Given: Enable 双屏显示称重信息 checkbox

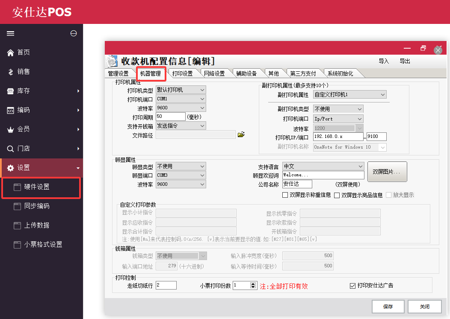Looking at the screenshot, I should (285, 195).
